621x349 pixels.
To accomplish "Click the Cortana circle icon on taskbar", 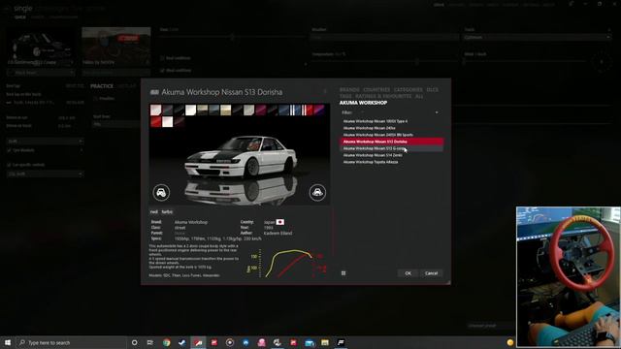I will (134, 342).
